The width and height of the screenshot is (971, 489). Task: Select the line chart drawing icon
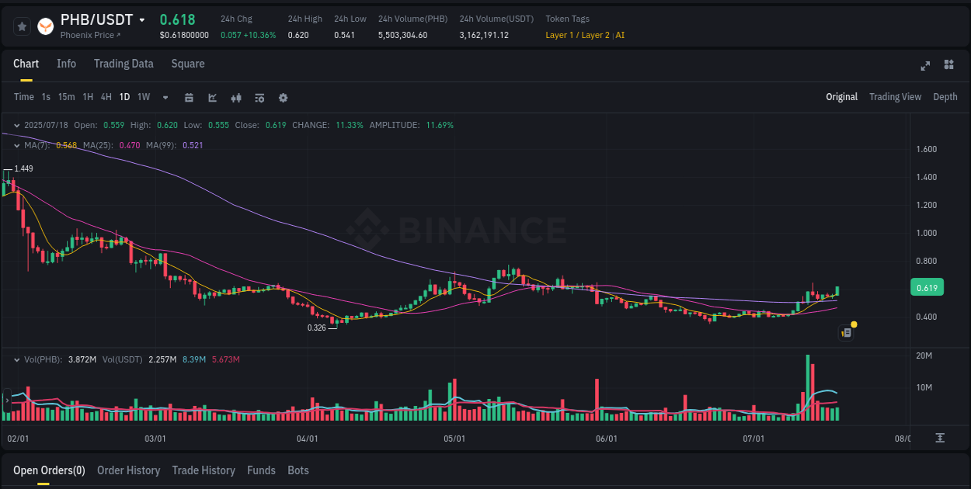pyautogui.click(x=211, y=97)
